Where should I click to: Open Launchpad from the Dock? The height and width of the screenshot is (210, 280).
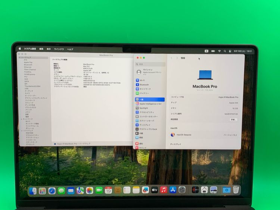[x=42, y=191]
